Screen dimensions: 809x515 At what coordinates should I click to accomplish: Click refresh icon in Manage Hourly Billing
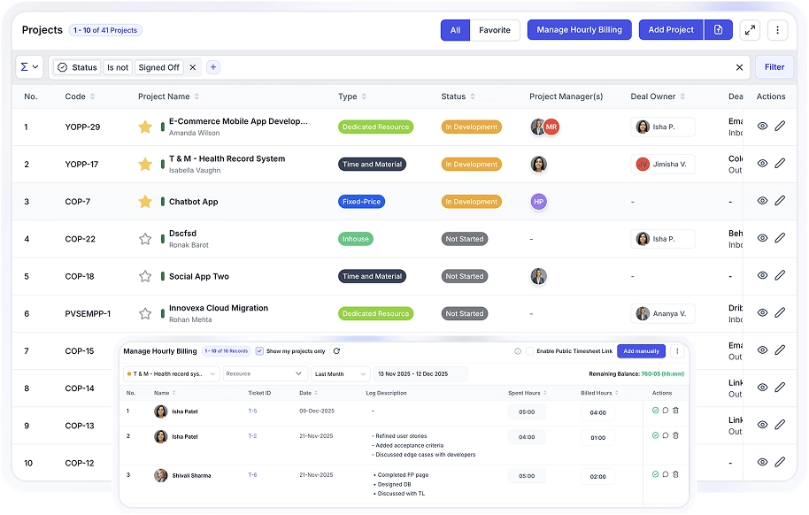click(x=336, y=351)
